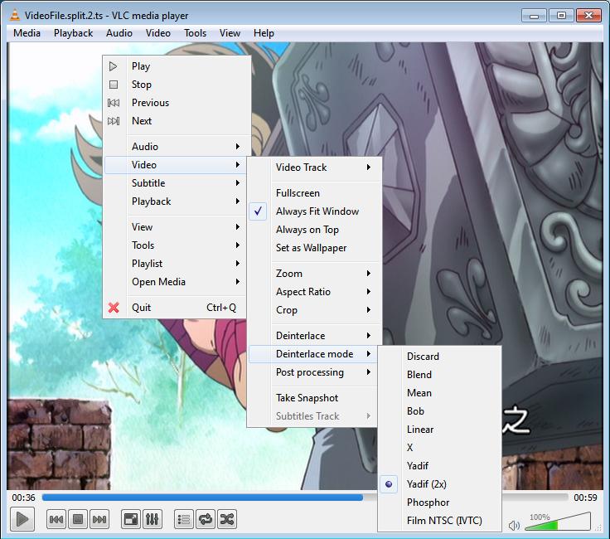Adjust the green volume slider
This screenshot has height=539, width=610.
tap(558, 522)
